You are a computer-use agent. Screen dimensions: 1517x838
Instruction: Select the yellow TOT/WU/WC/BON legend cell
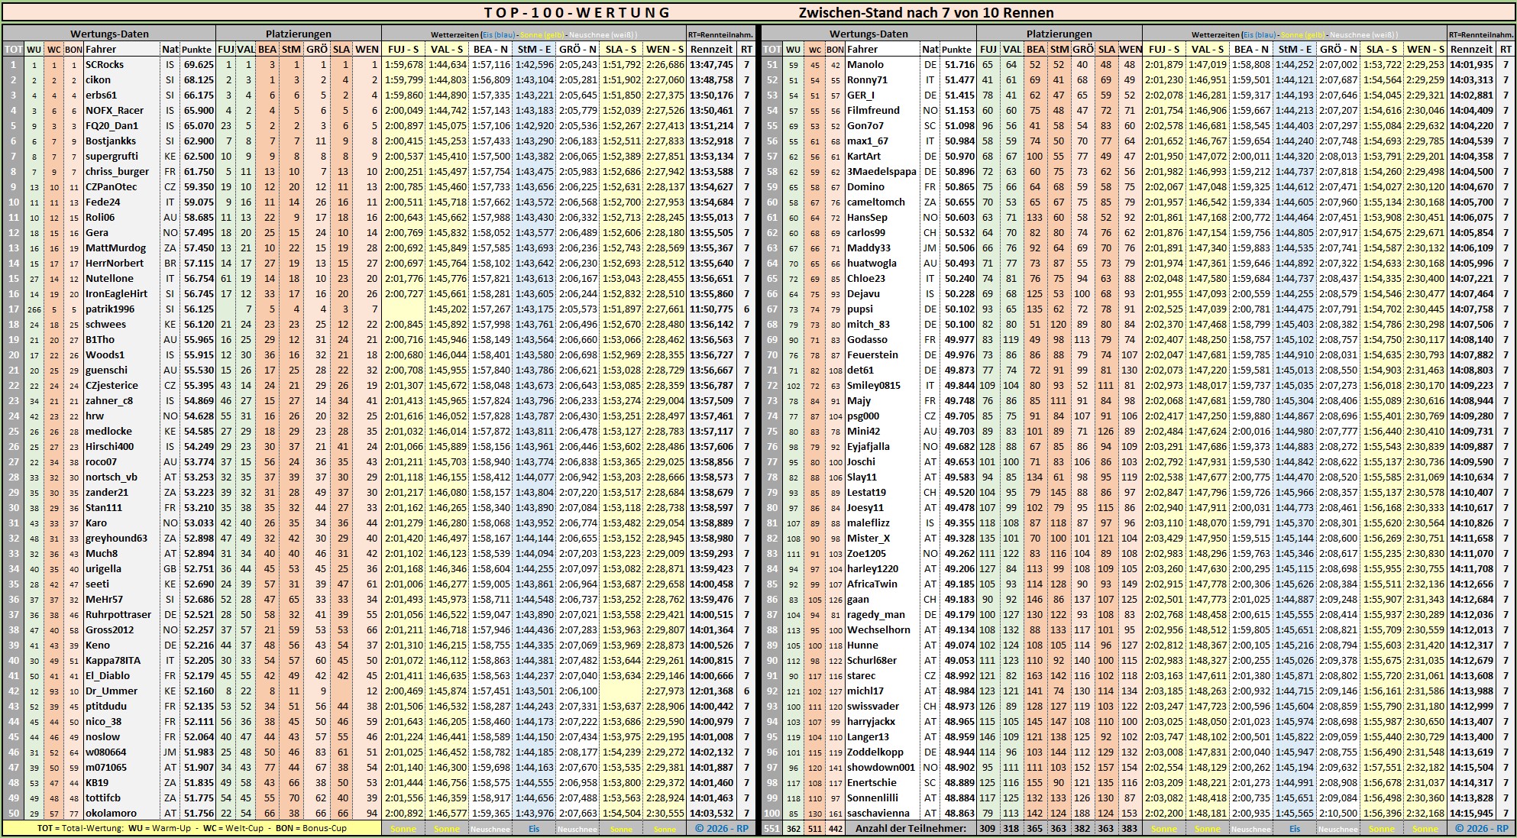pos(192,828)
